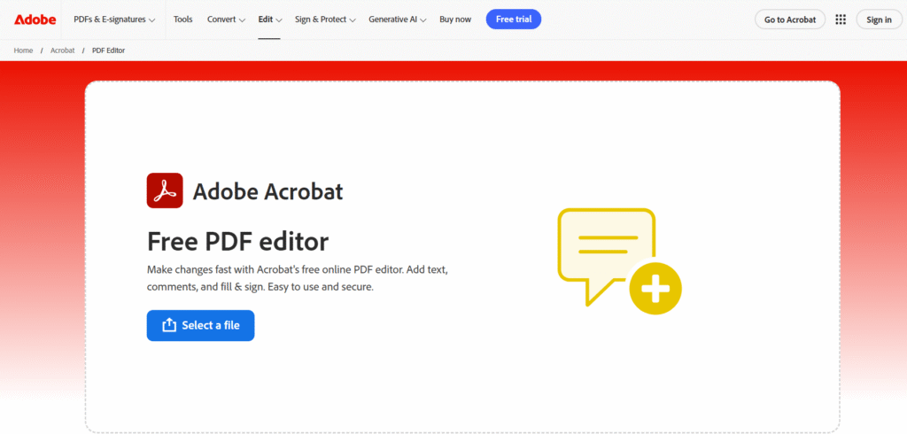This screenshot has width=907, height=434.
Task: Click the Adobe logo in the header
Action: coord(35,19)
